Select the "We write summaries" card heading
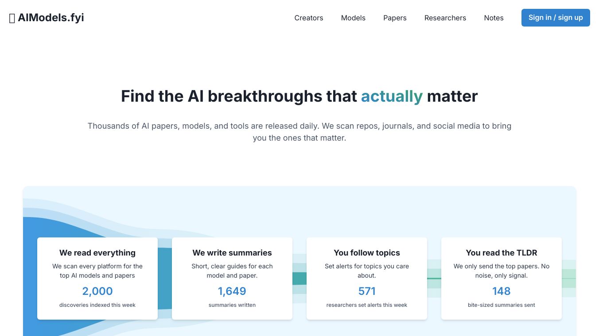599x336 pixels. (232, 253)
